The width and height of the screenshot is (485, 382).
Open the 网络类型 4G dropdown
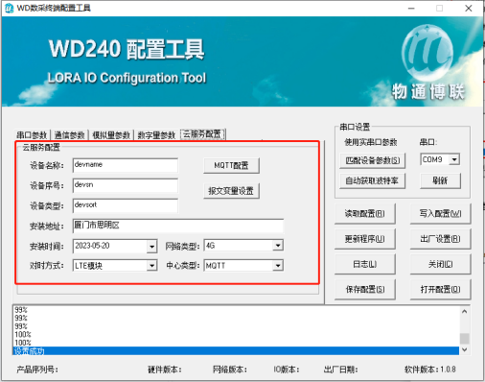pyautogui.click(x=278, y=246)
